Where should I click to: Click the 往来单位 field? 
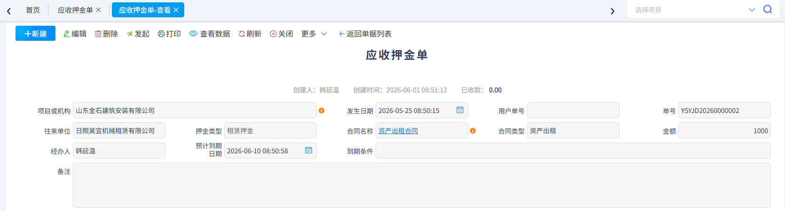(119, 131)
